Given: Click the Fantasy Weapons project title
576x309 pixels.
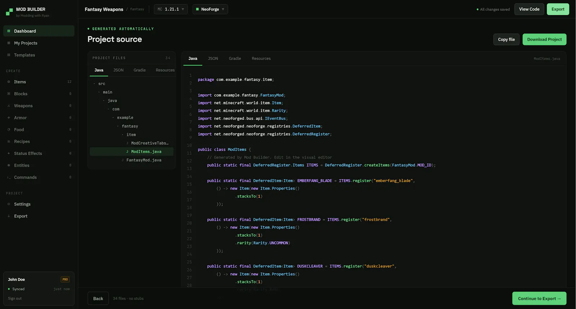Looking at the screenshot, I should point(104,9).
